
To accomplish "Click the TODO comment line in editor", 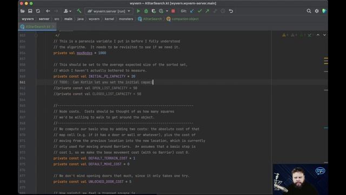I will (103, 82).
